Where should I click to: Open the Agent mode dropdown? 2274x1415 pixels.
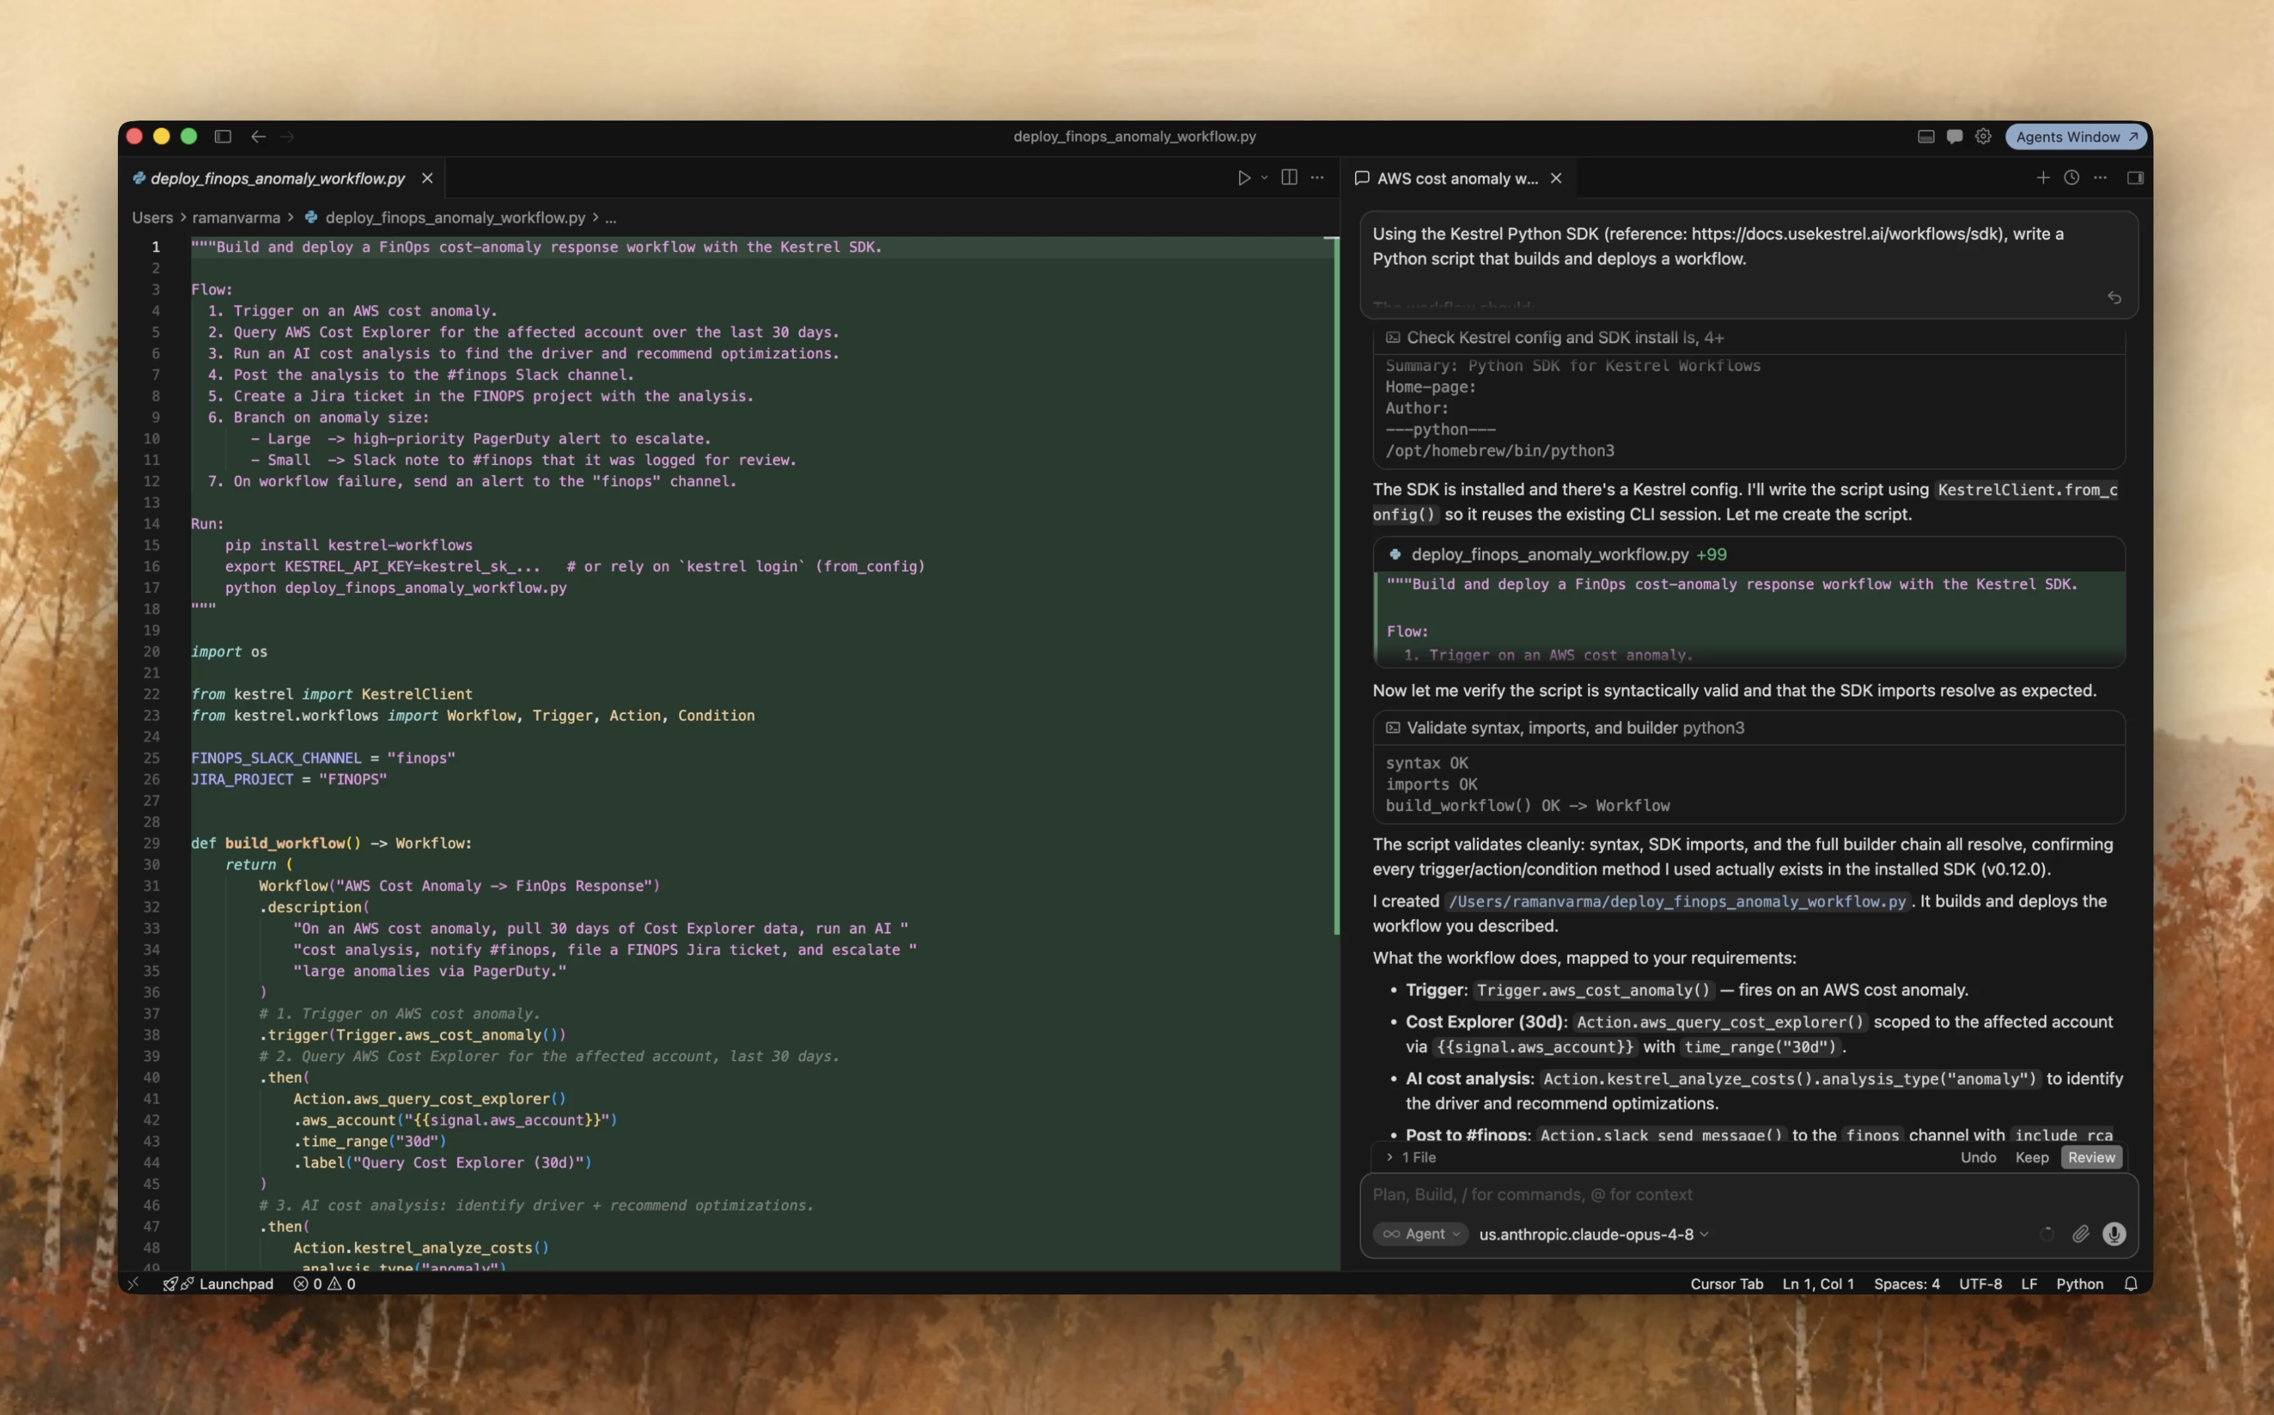1420,1235
